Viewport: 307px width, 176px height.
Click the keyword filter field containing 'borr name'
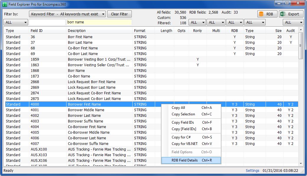[99, 22]
